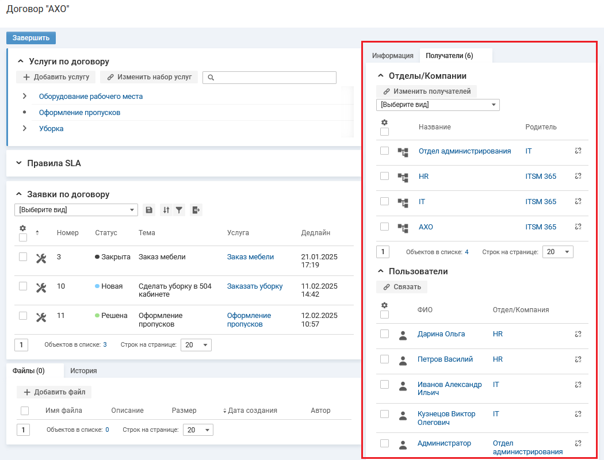604x460 pixels.
Task: Check the box for request number 3
Action: pyautogui.click(x=23, y=257)
